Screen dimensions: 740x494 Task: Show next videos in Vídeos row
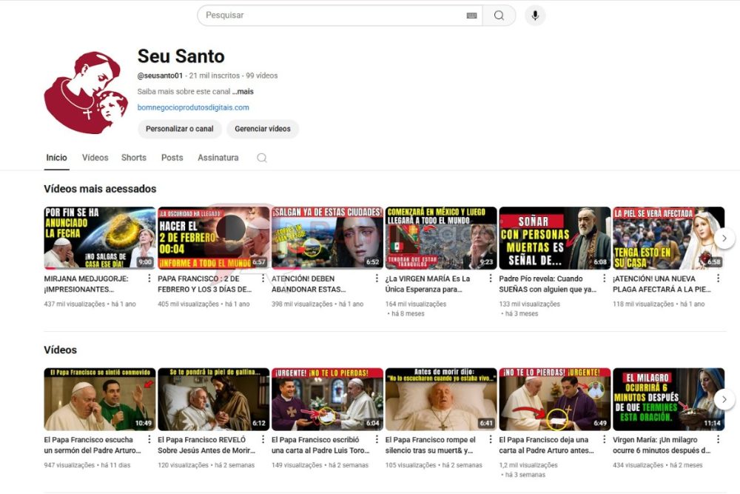(724, 399)
